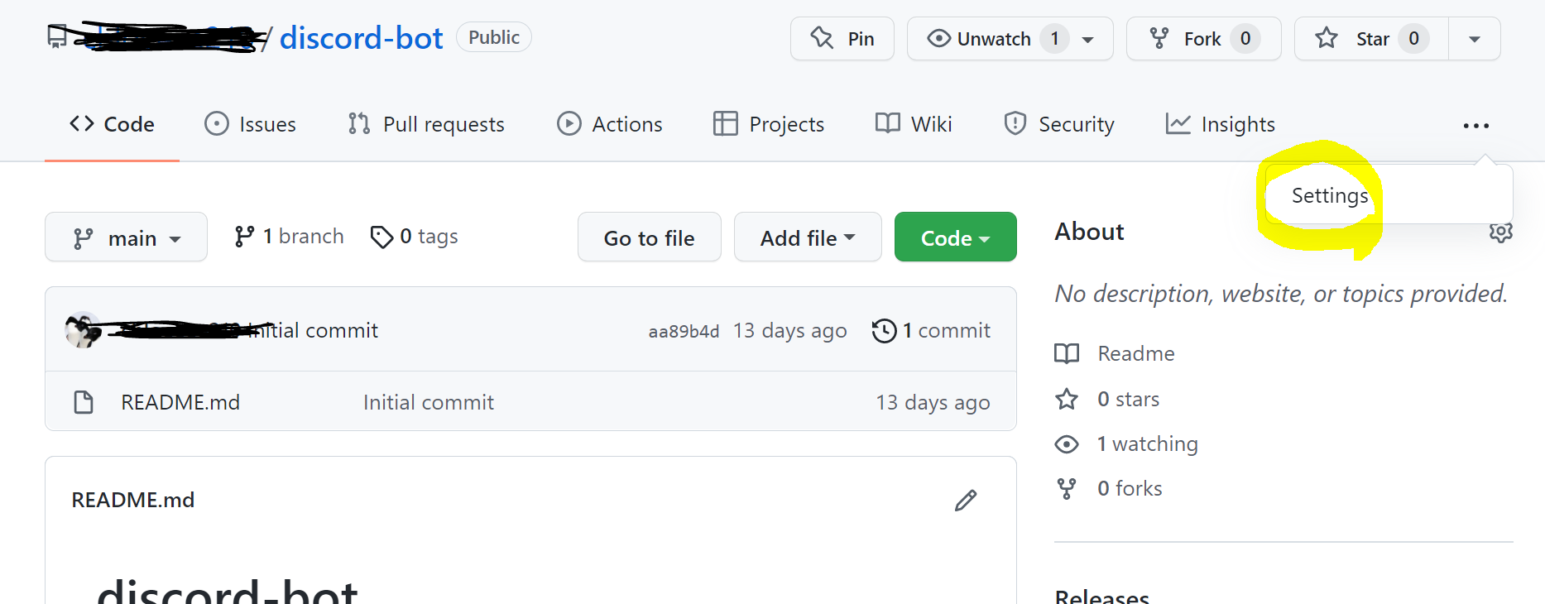The width and height of the screenshot is (1545, 604).
Task: Fork the repository
Action: pyautogui.click(x=1203, y=39)
